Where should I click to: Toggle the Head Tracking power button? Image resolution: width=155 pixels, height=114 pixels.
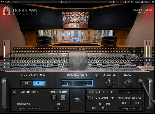point(14,92)
